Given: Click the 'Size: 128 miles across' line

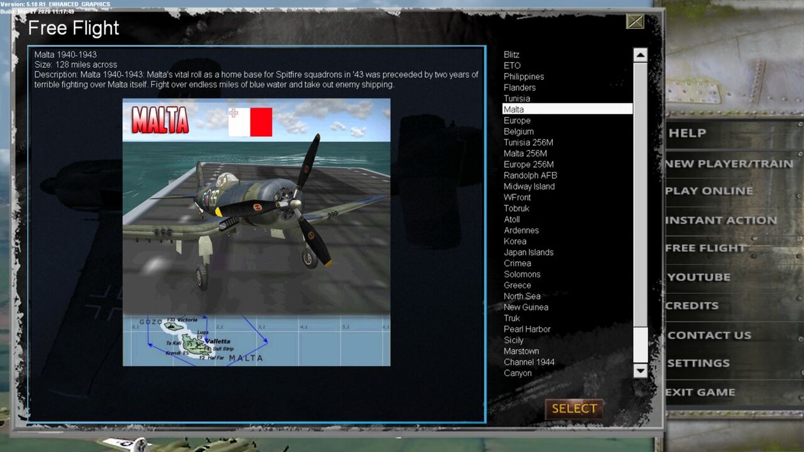Looking at the screenshot, I should tap(75, 65).
